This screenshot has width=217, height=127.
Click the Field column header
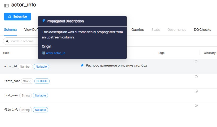6,53
